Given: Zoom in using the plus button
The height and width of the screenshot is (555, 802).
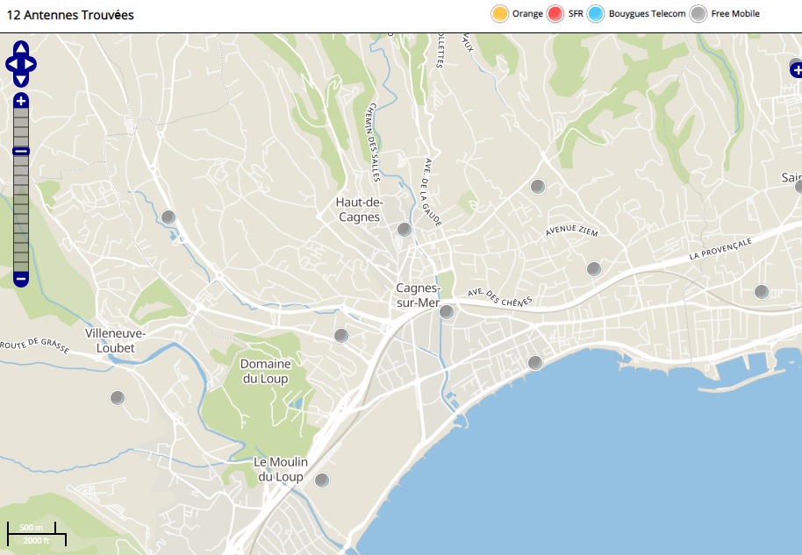Looking at the screenshot, I should tap(21, 101).
